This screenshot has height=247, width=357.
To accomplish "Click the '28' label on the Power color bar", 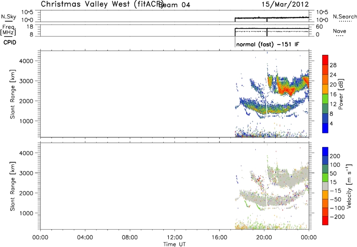I will [x=333, y=65].
